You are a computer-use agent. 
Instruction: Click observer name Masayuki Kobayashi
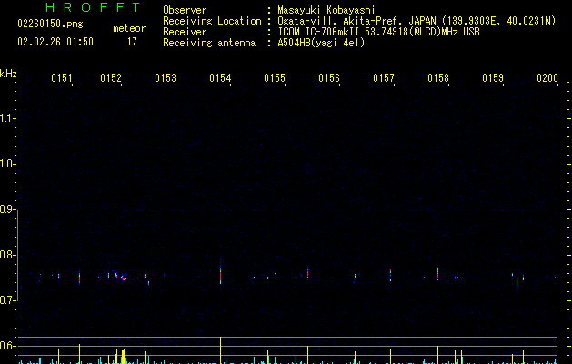tap(326, 10)
